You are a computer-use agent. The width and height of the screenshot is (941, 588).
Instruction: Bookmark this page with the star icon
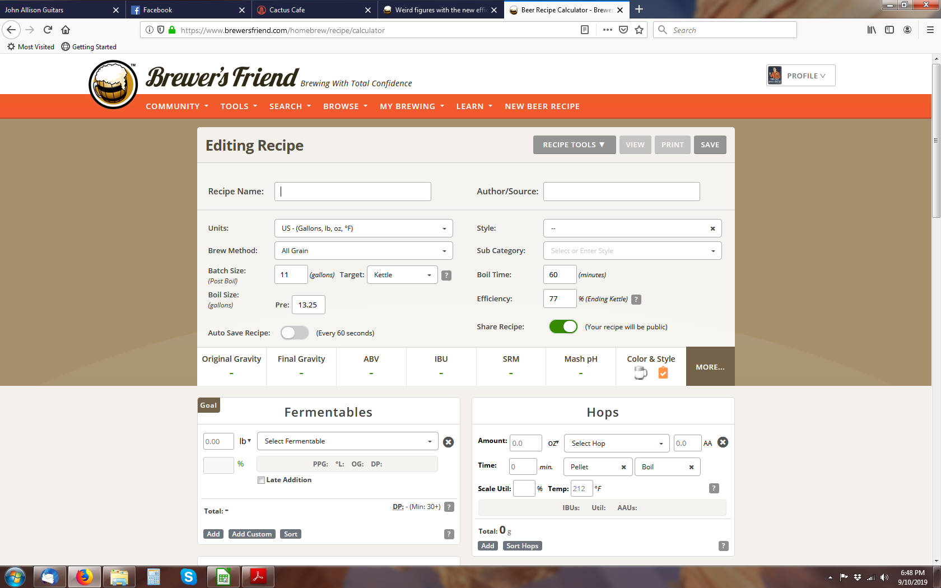[639, 30]
